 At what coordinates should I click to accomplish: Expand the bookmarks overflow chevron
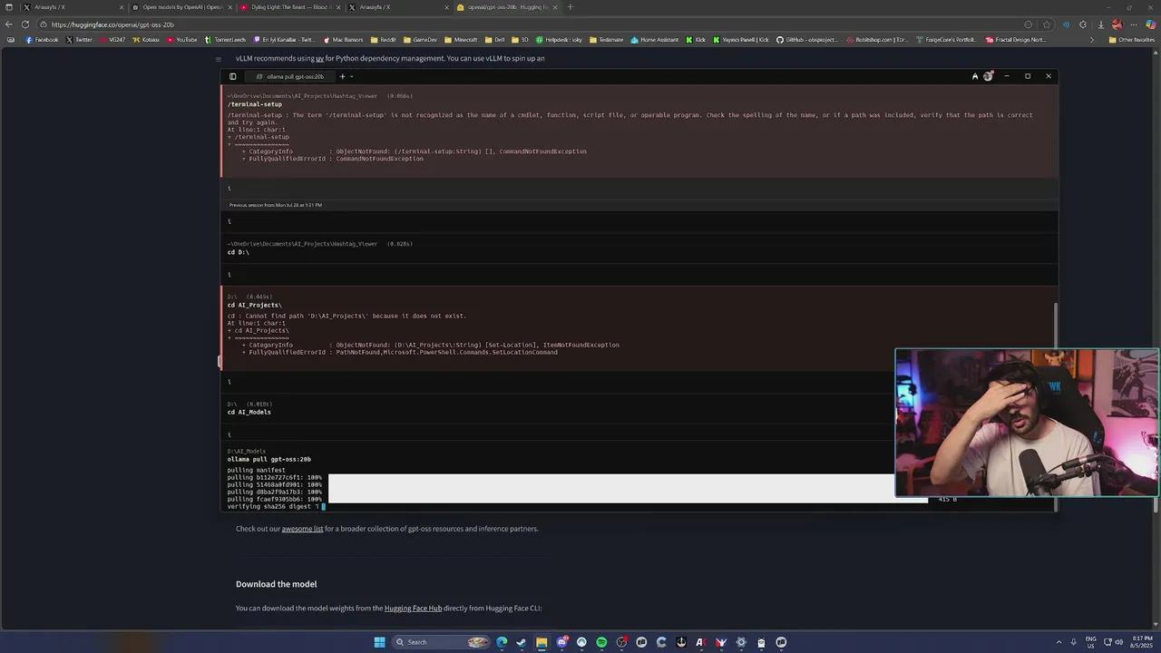pyautogui.click(x=1091, y=40)
